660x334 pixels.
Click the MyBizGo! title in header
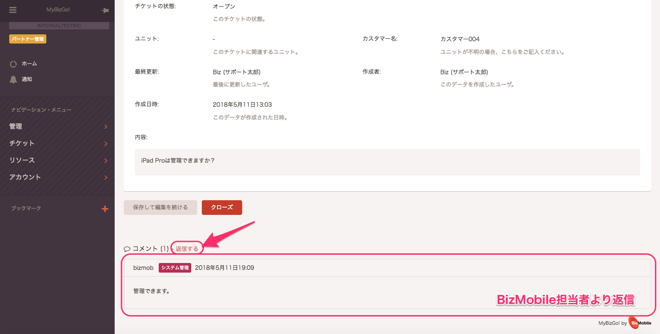pos(58,10)
